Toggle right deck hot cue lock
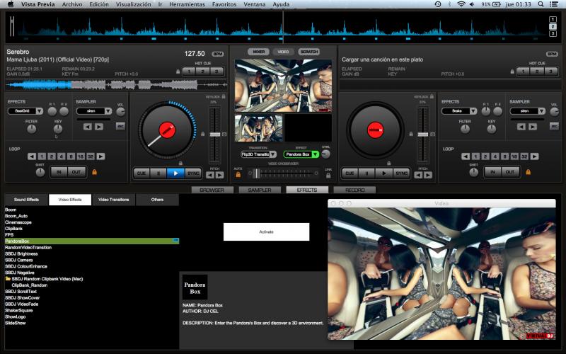The height and width of the screenshot is (354, 566). [x=512, y=72]
